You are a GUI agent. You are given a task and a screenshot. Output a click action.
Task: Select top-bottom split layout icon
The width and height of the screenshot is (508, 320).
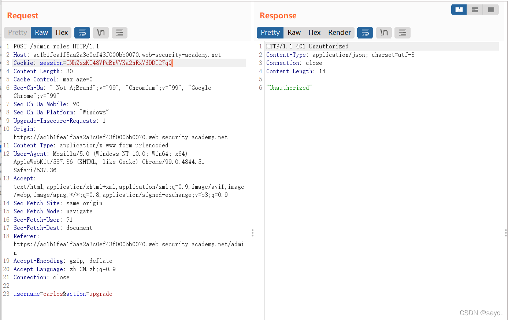coord(475,10)
